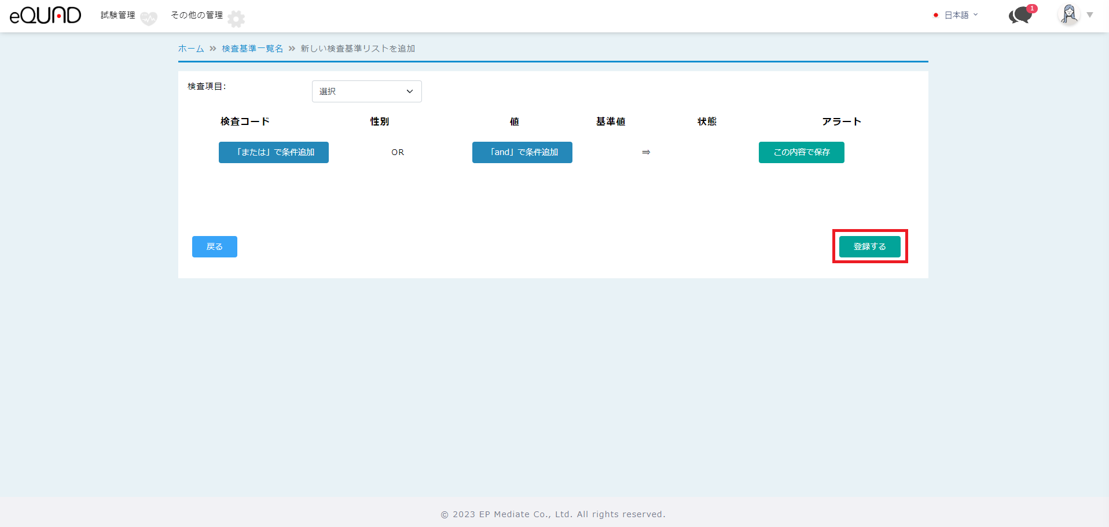Click the user avatar picture
The image size is (1109, 527).
1068,14
